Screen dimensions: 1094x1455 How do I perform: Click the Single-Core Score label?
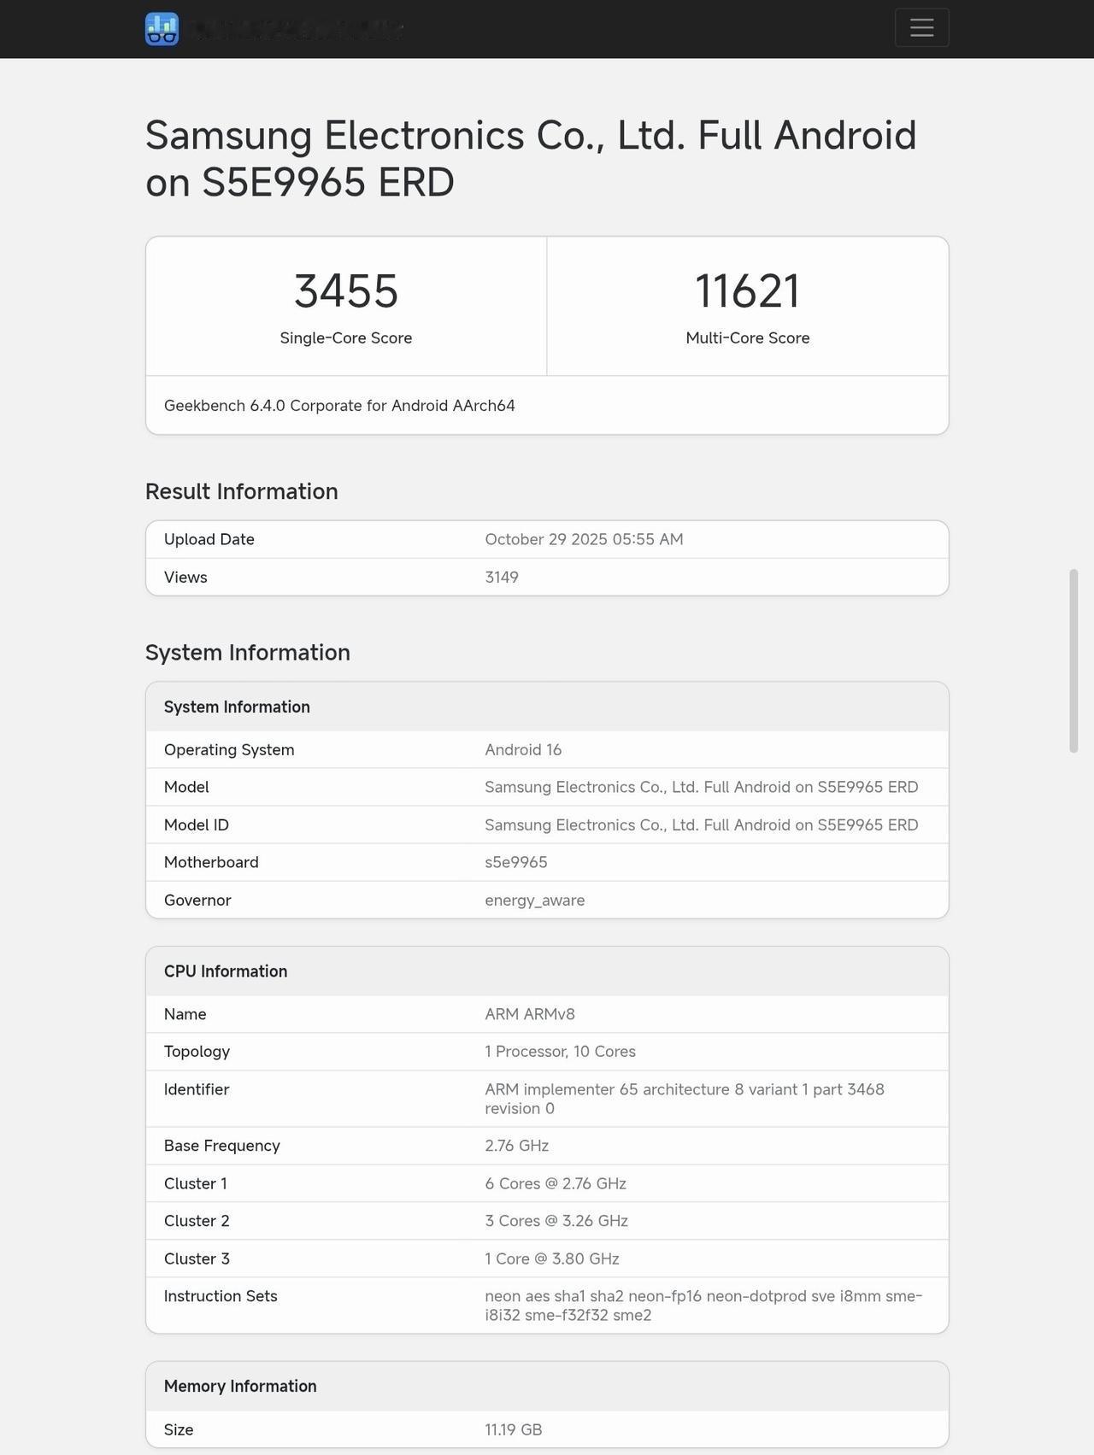click(346, 337)
